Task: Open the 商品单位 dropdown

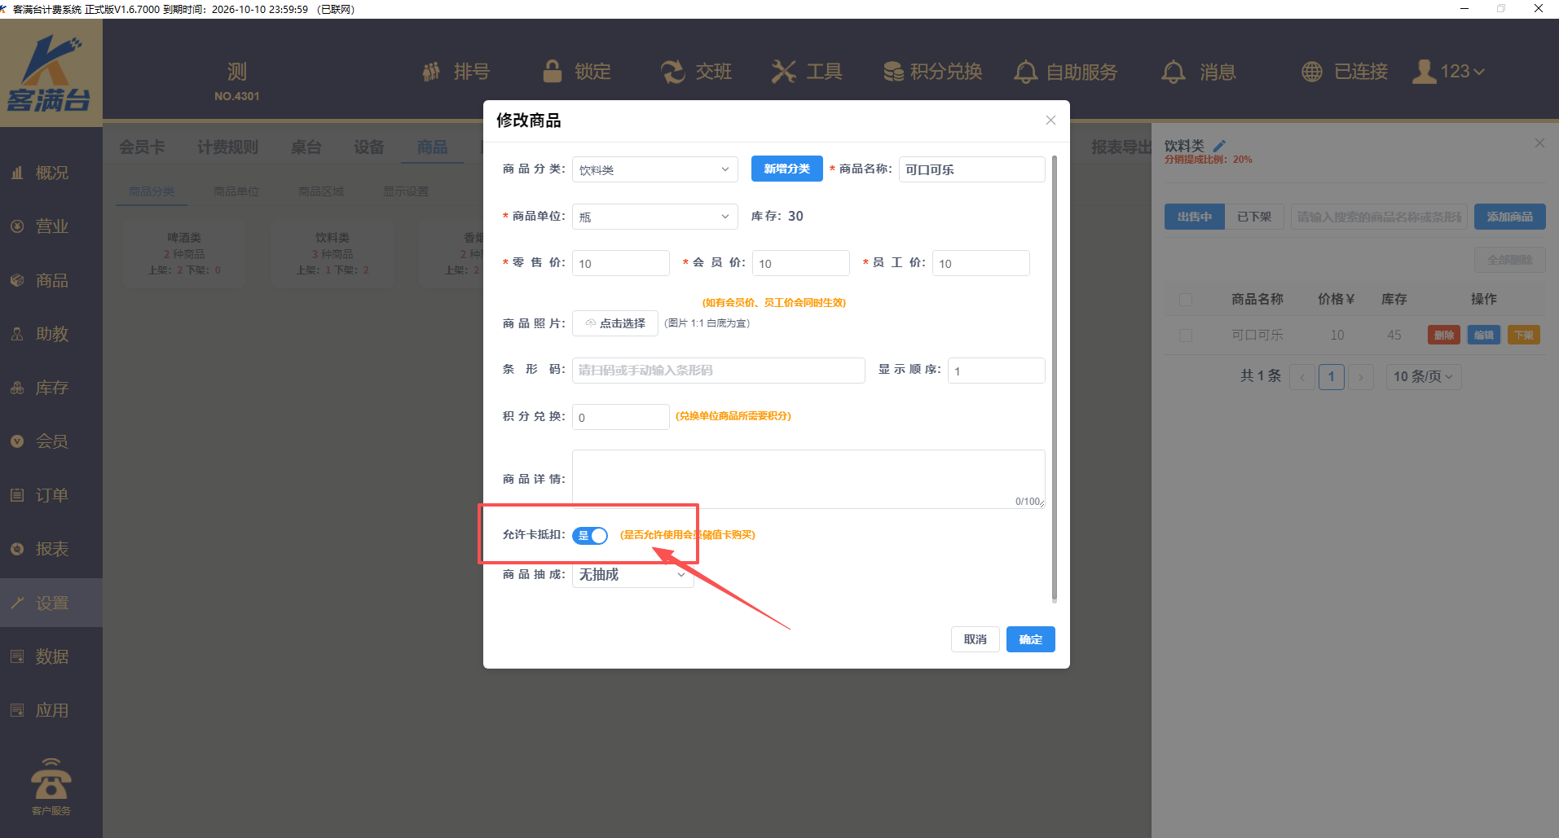Action: click(x=654, y=217)
